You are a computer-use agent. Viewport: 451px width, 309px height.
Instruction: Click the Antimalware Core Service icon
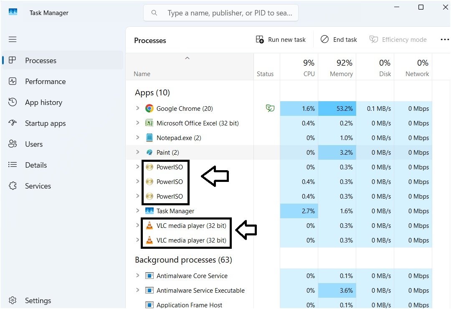click(149, 276)
